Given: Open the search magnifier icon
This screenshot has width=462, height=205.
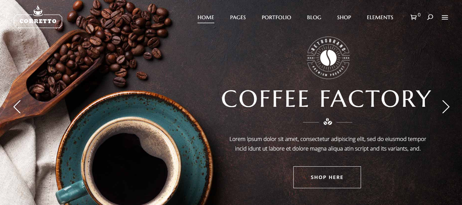Looking at the screenshot, I should click(430, 17).
